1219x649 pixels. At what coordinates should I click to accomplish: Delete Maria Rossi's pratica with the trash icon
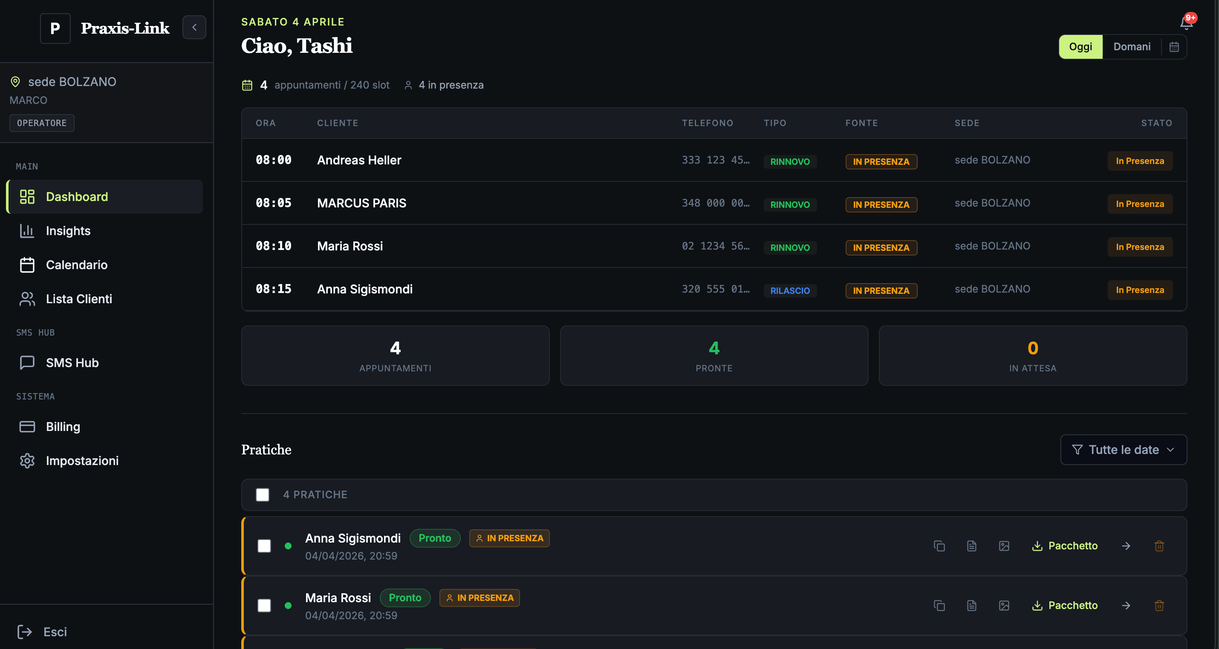pyautogui.click(x=1160, y=606)
